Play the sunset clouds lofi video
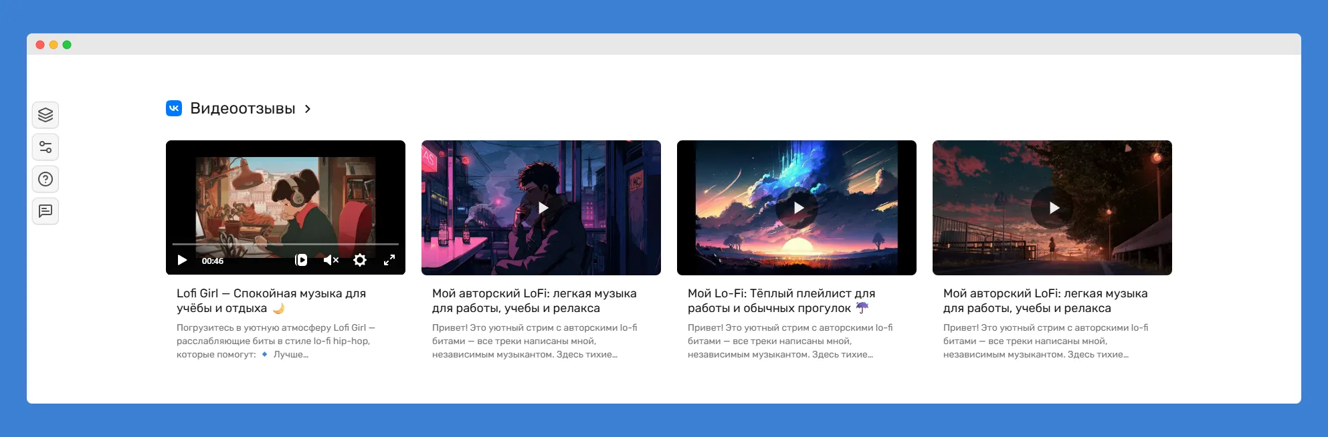 798,208
